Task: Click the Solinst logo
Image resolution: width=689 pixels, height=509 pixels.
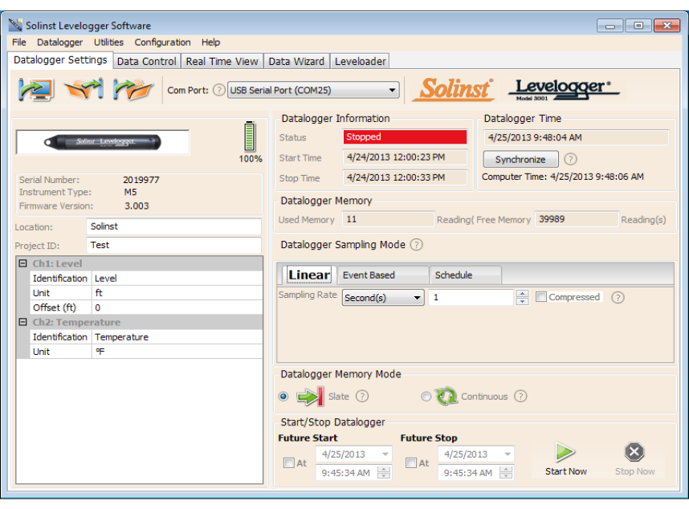Action: [x=453, y=90]
